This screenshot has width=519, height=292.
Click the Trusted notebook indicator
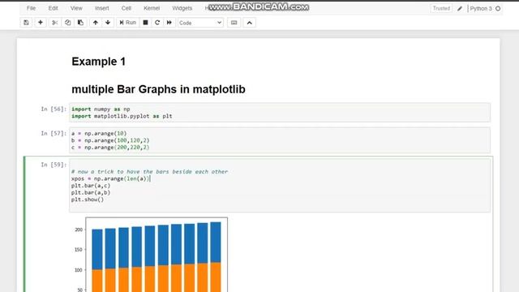click(x=441, y=8)
